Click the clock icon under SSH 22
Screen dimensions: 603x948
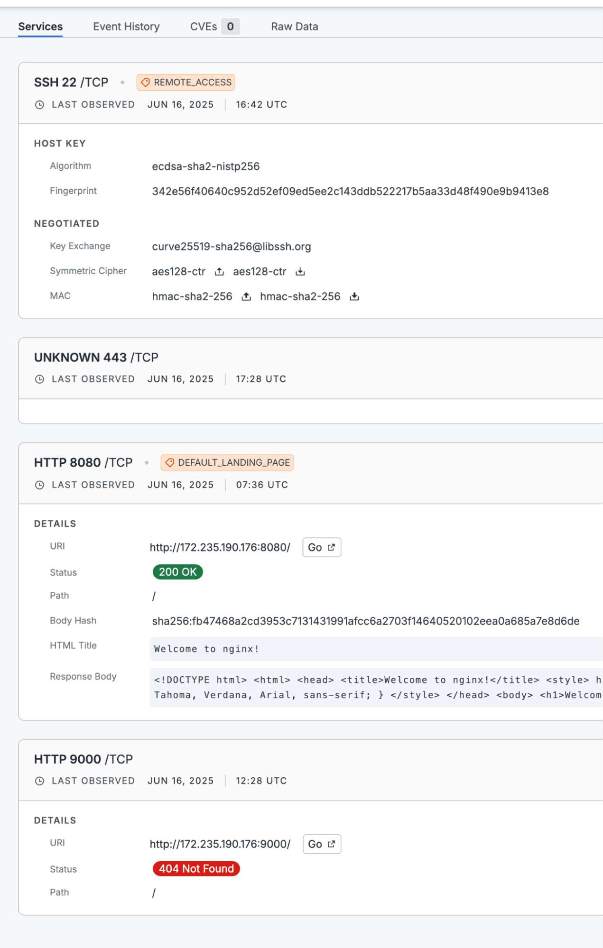pos(40,105)
